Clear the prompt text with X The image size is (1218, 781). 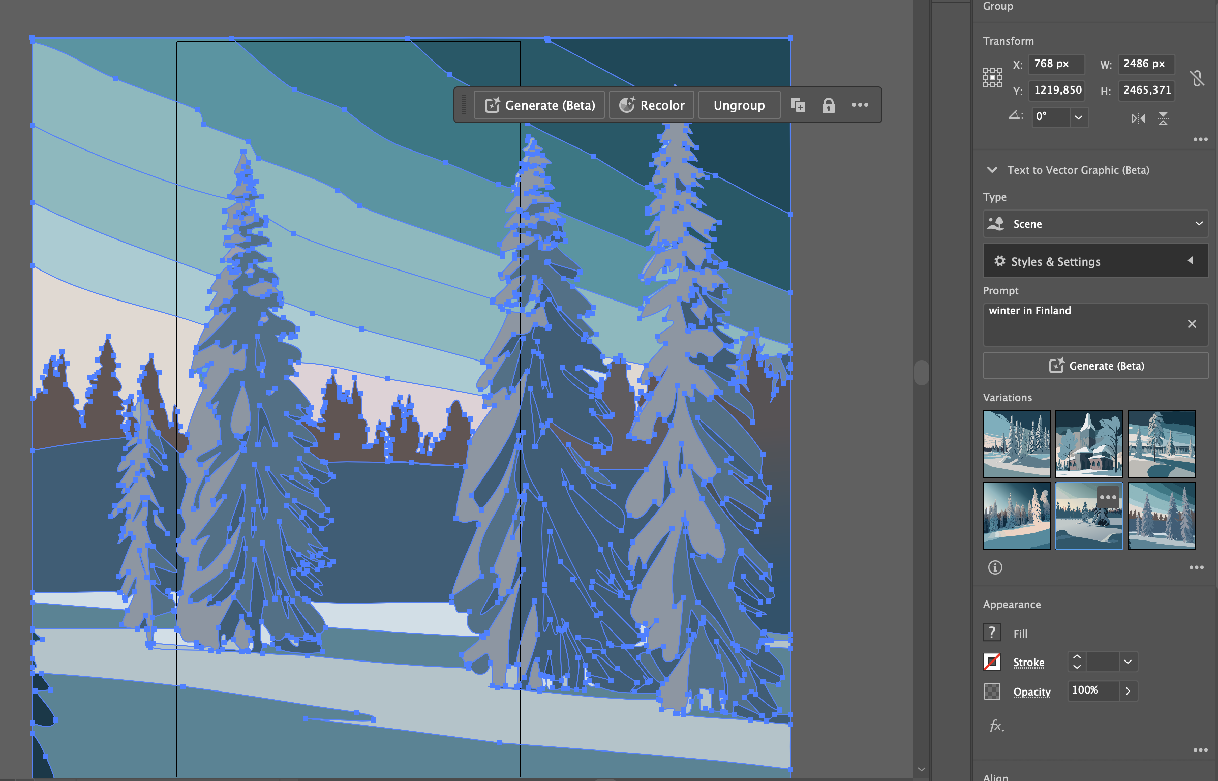[1192, 324]
